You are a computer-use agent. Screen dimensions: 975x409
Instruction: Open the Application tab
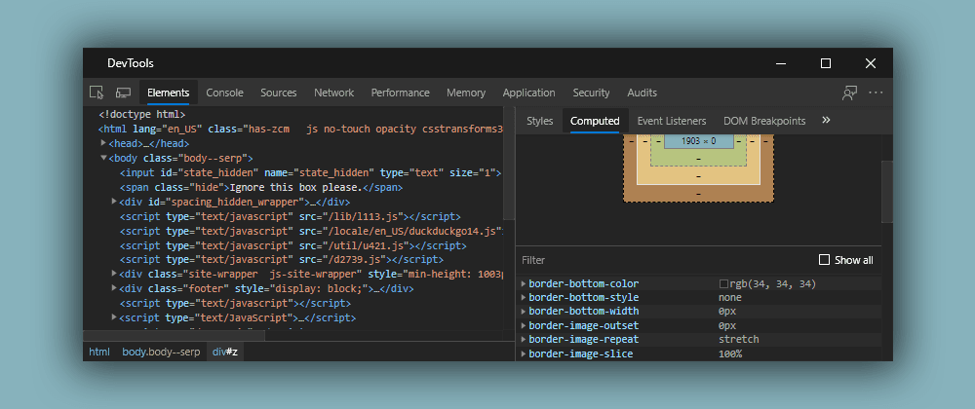529,93
